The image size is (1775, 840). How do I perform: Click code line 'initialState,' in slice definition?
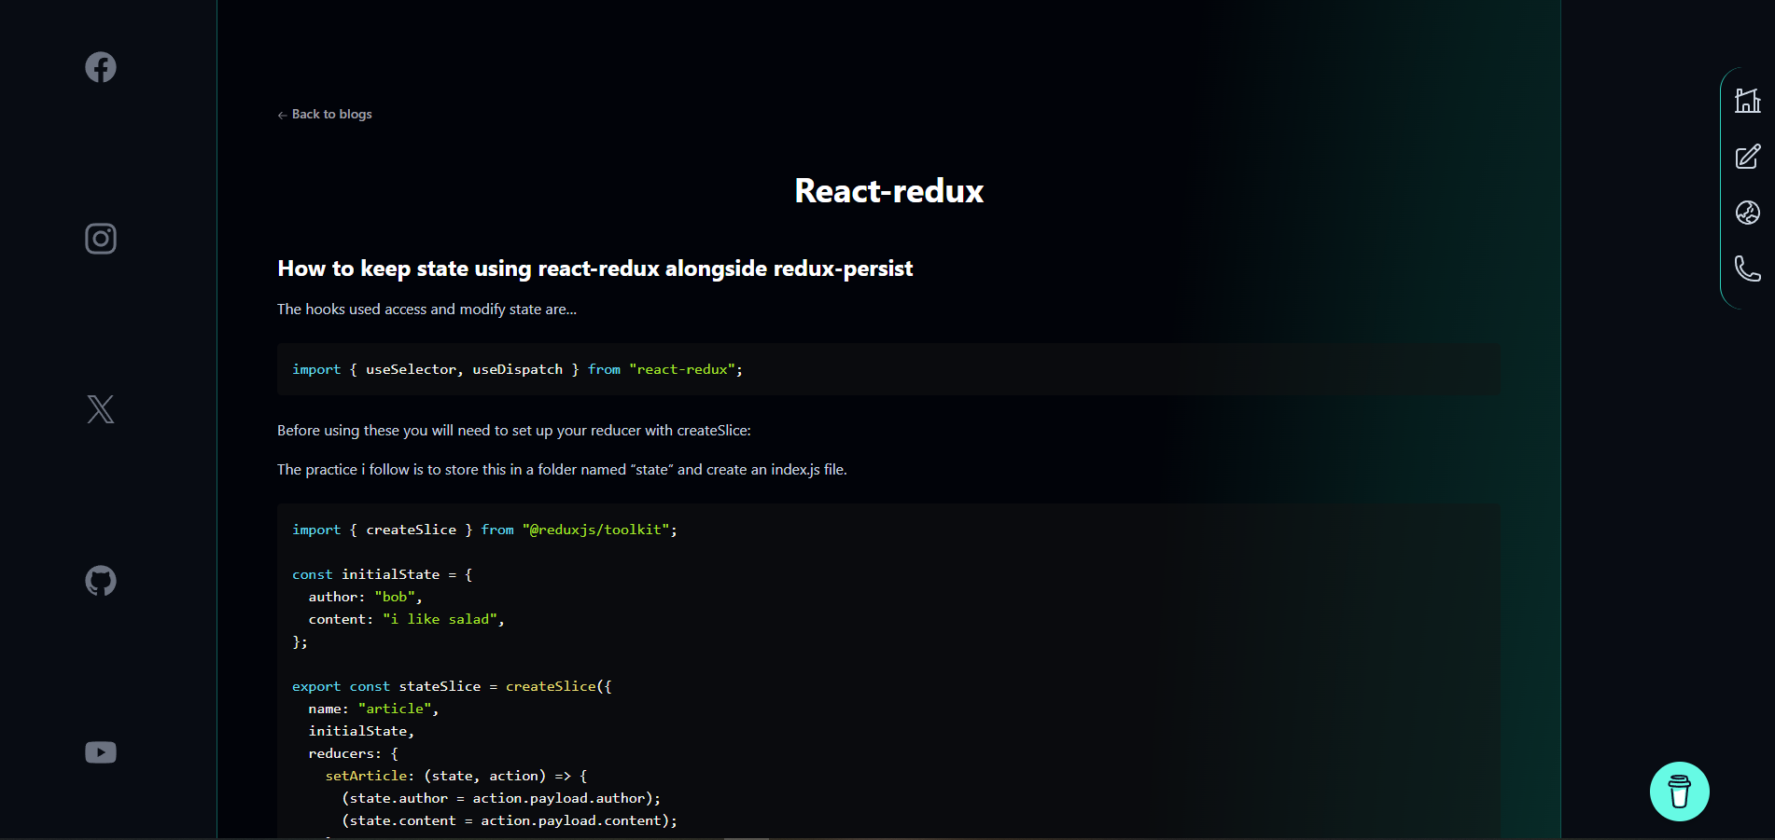361,731
